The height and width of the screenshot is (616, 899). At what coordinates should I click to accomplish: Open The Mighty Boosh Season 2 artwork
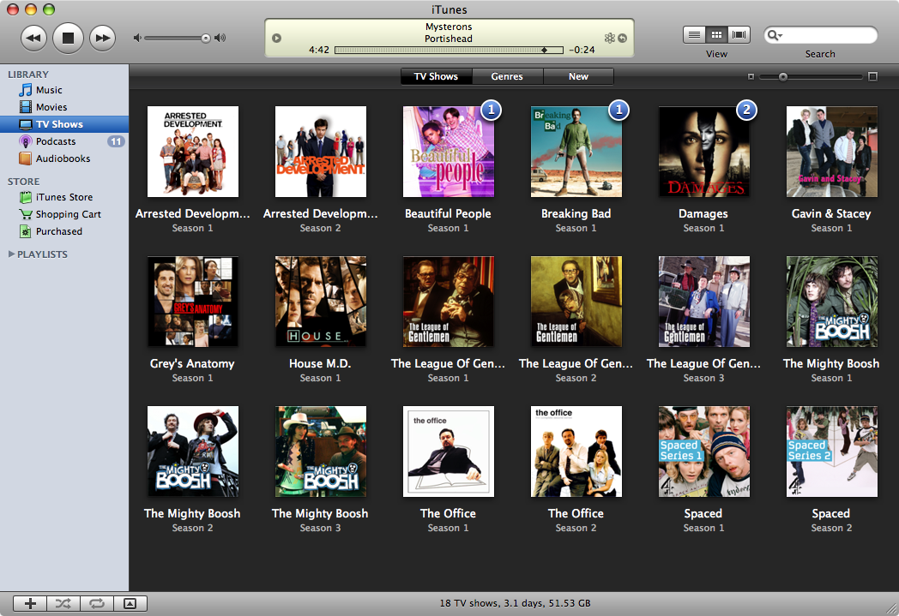point(193,452)
